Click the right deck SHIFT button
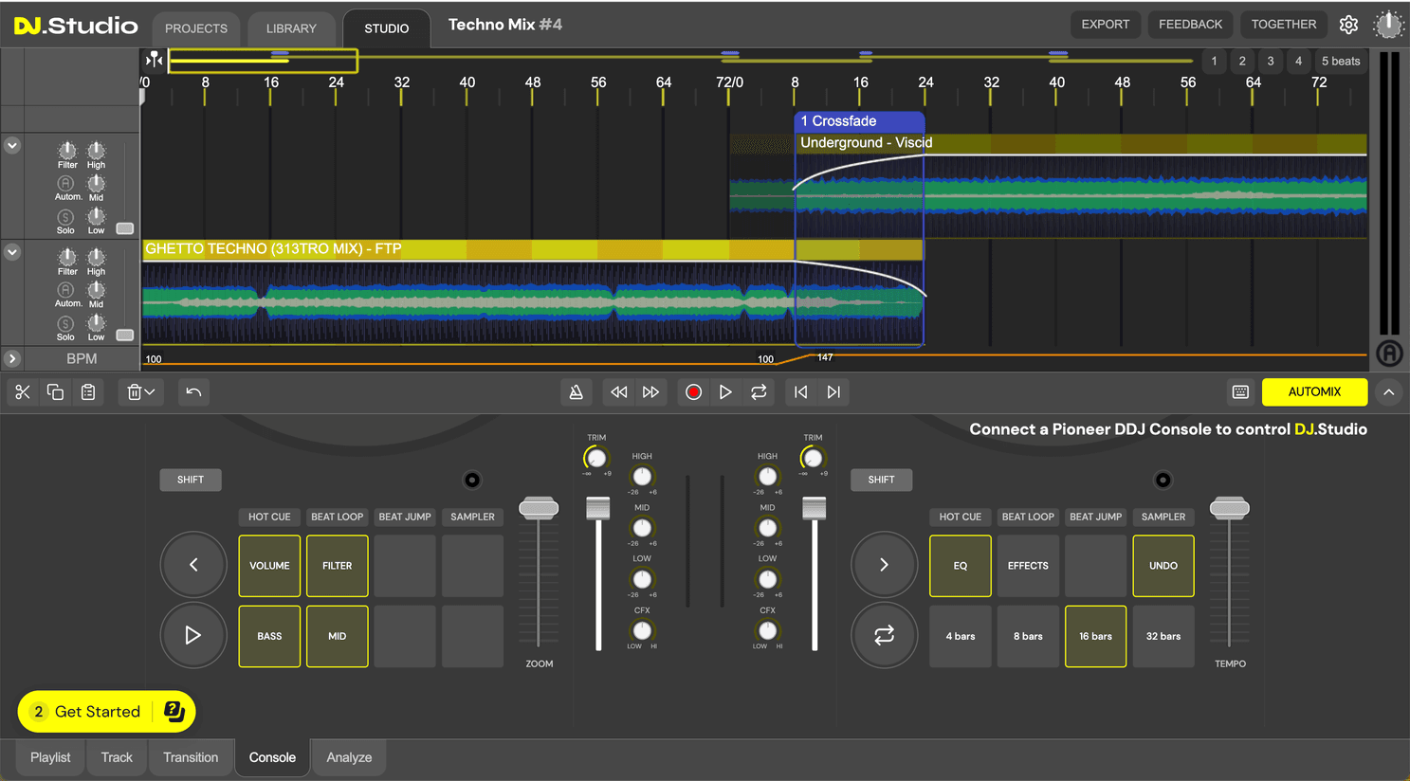This screenshot has width=1410, height=781. click(881, 480)
